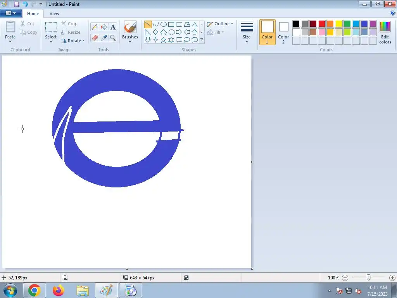
Task: Pick the indigo color swatch
Action: coord(364,24)
